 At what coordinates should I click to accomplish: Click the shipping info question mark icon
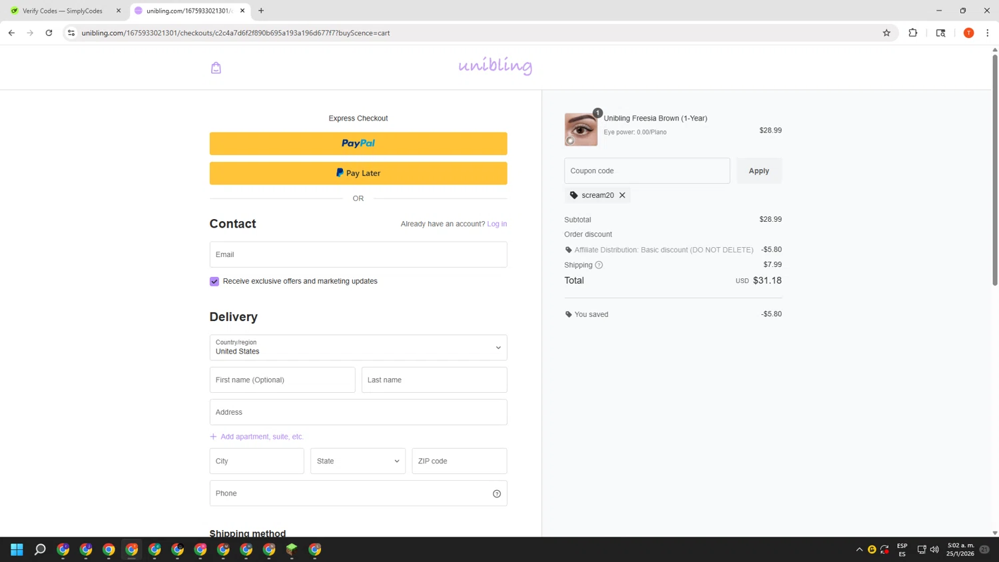[x=599, y=265]
